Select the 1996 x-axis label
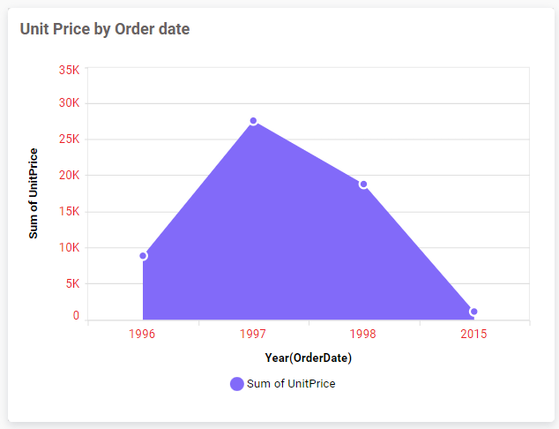 pyautogui.click(x=143, y=335)
